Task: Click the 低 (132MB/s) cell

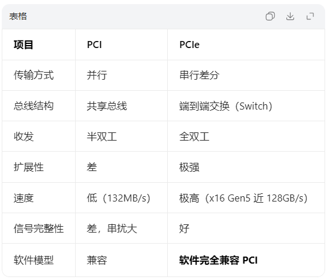Action: (119, 198)
